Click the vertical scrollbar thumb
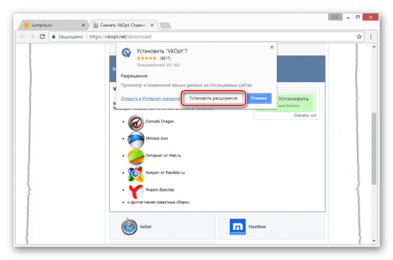393x260 pixels. 374,148
